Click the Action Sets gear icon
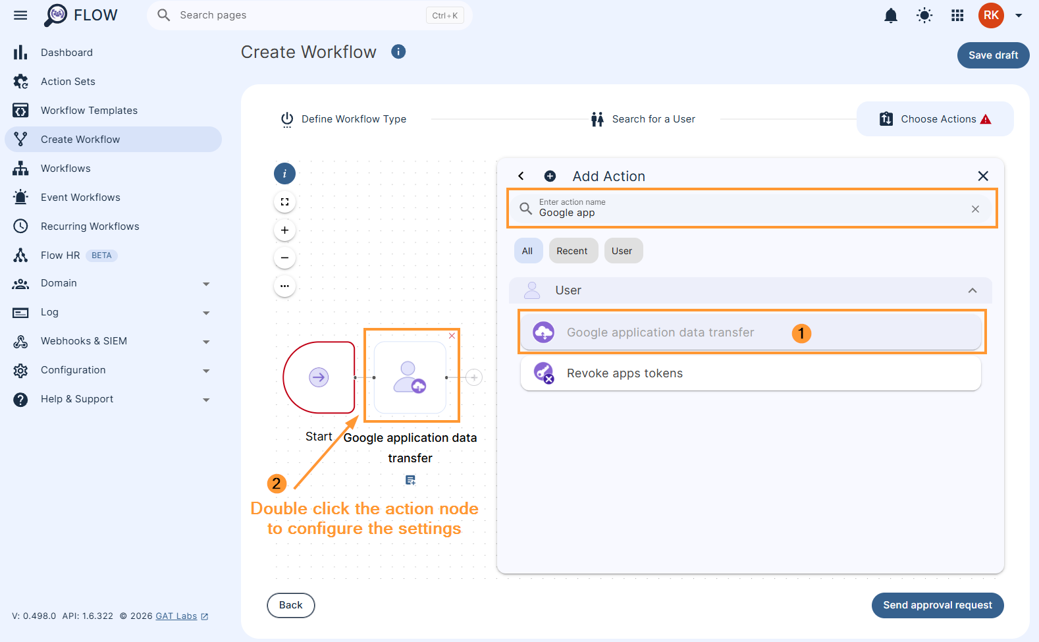Image resolution: width=1039 pixels, height=642 pixels. tap(20, 82)
